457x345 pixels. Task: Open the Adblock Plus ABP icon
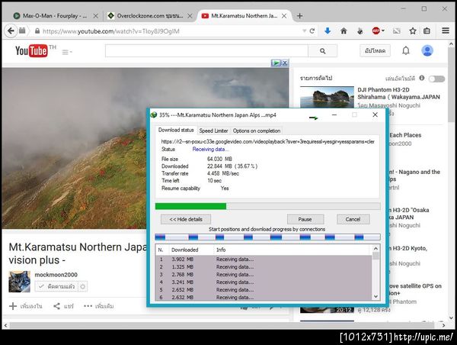point(376,31)
